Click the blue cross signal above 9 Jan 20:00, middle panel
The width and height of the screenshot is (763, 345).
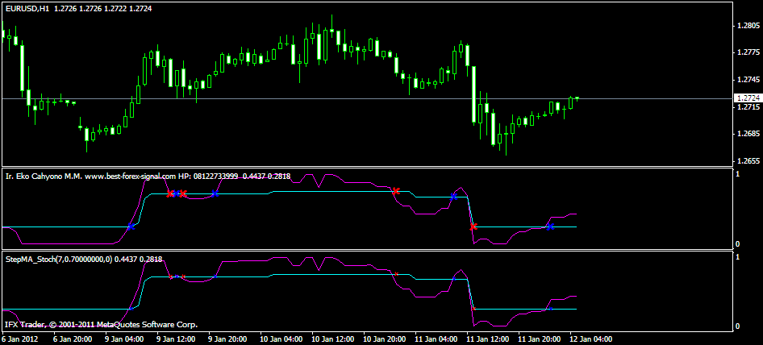click(215, 193)
